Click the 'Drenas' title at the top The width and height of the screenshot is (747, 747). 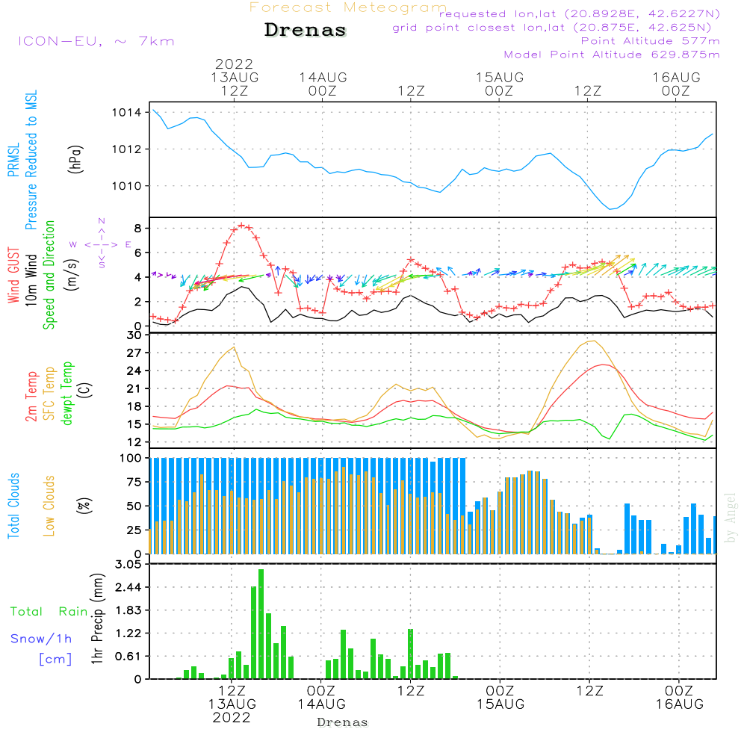(x=306, y=30)
